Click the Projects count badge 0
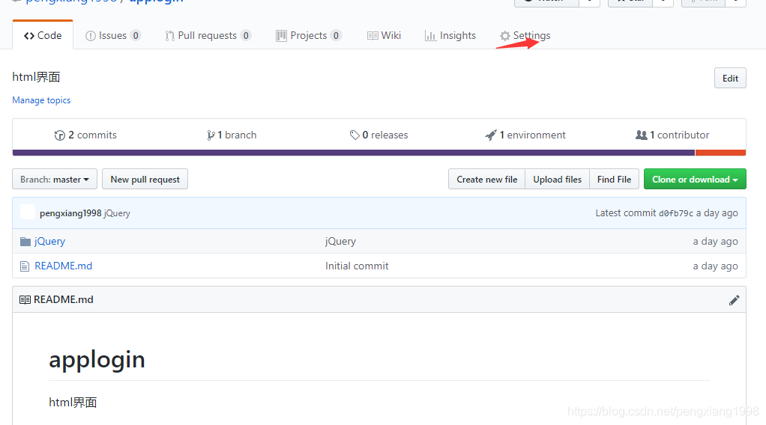The height and width of the screenshot is (425, 766). tap(336, 36)
